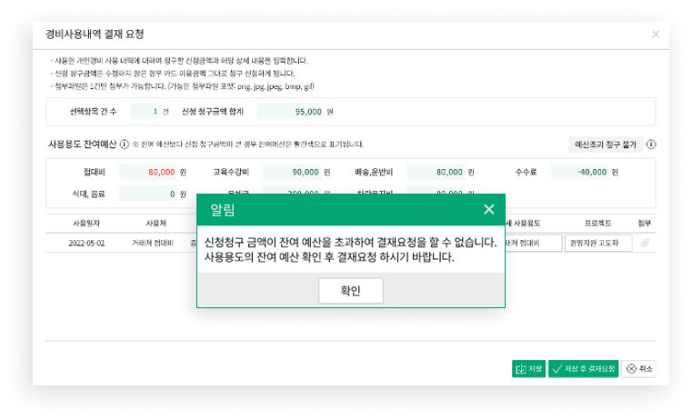Screen dimensions: 692x419
Task: Click the 접대비 budget field showing 80,000
Action: [147, 171]
